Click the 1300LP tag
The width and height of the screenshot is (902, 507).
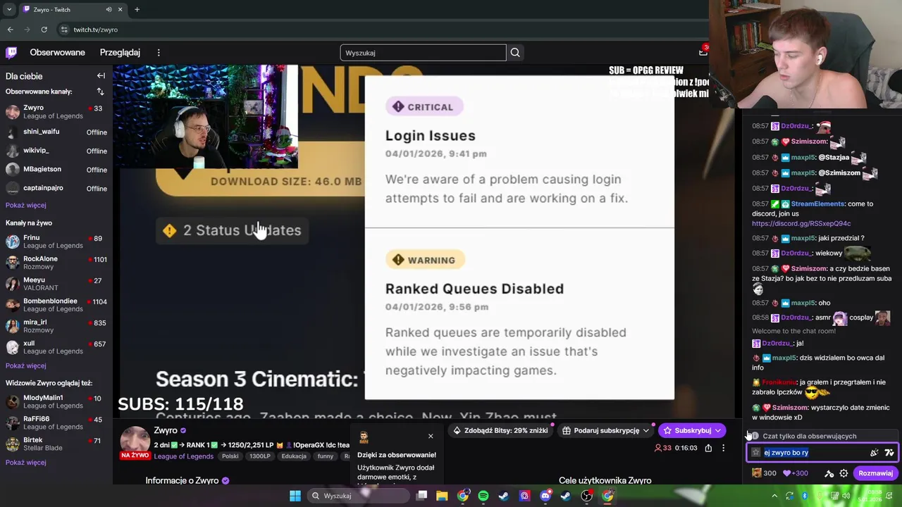260,456
